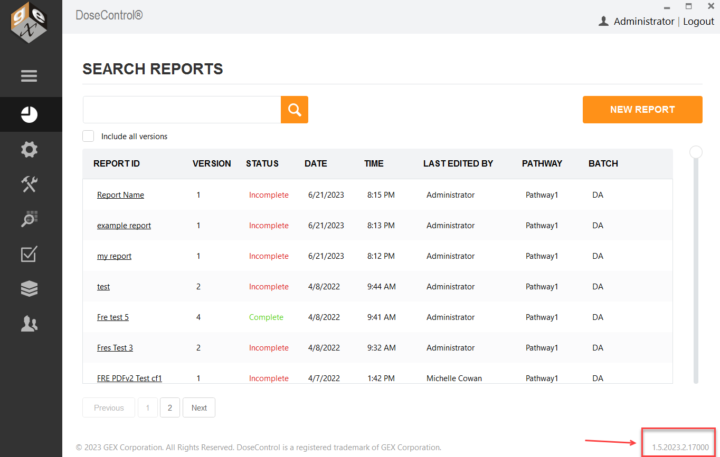This screenshot has width=720, height=457.
Task: Open the checkmark box sidebar icon
Action: pos(29,254)
